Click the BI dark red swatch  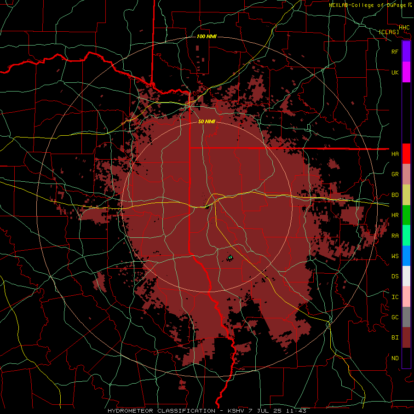406,338
